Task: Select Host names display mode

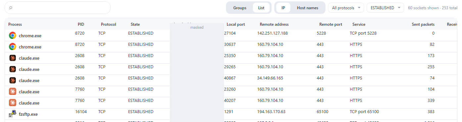Action: click(x=307, y=8)
